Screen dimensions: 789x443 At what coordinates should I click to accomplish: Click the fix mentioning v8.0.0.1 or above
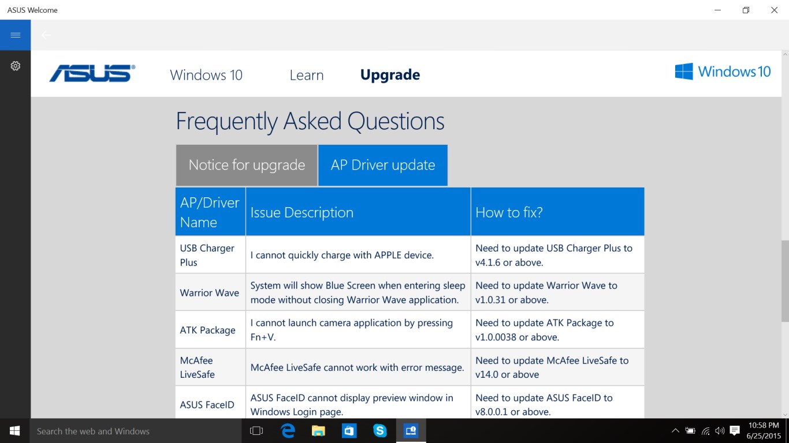click(544, 405)
